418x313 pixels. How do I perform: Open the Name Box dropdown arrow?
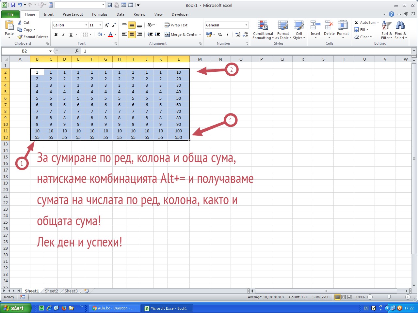pyautogui.click(x=50, y=51)
